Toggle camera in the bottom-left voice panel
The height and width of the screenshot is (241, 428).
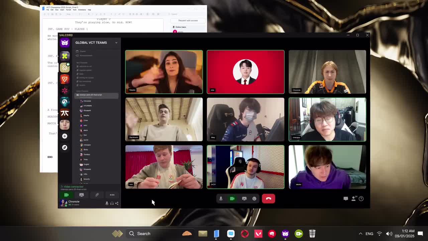pos(66,195)
